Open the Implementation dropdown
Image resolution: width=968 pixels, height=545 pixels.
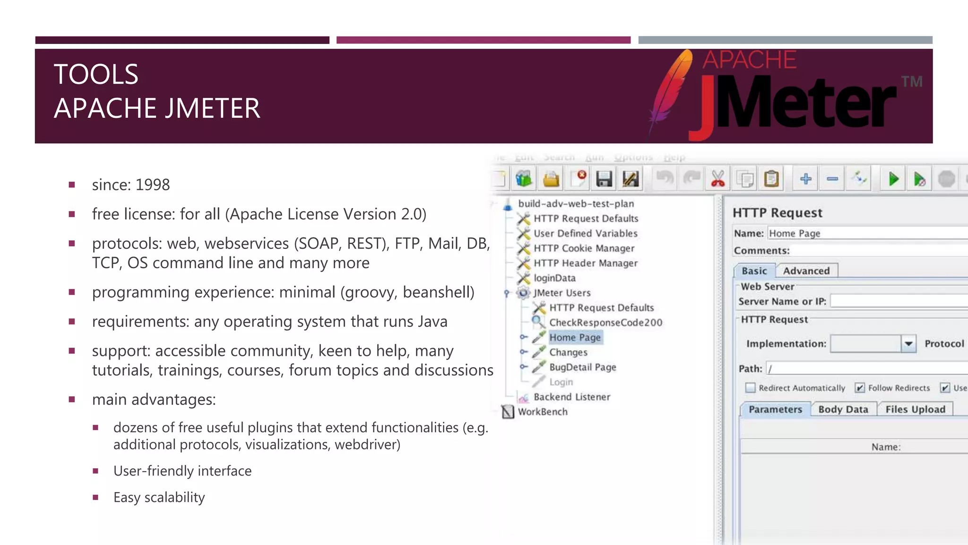coord(908,344)
